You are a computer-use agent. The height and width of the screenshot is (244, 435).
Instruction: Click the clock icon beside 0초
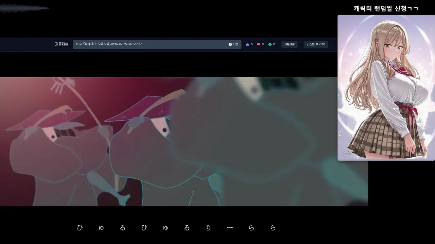click(x=230, y=44)
